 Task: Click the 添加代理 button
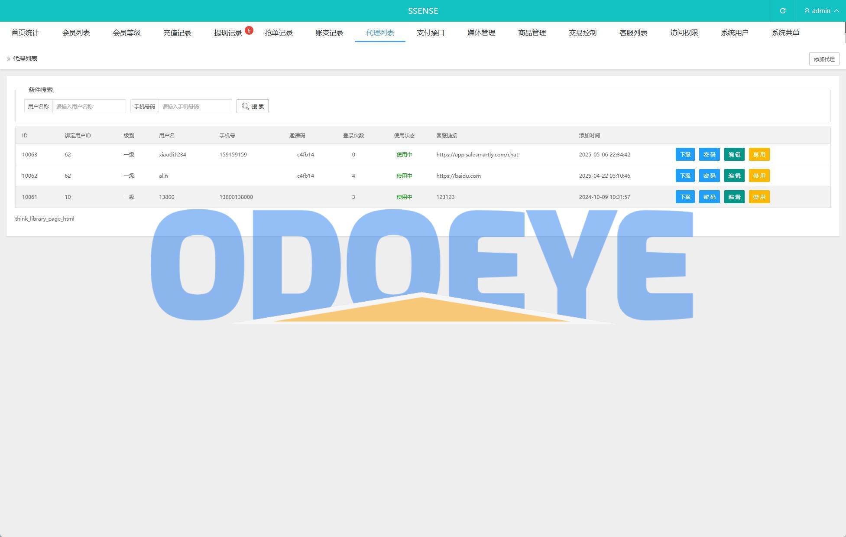(823, 59)
